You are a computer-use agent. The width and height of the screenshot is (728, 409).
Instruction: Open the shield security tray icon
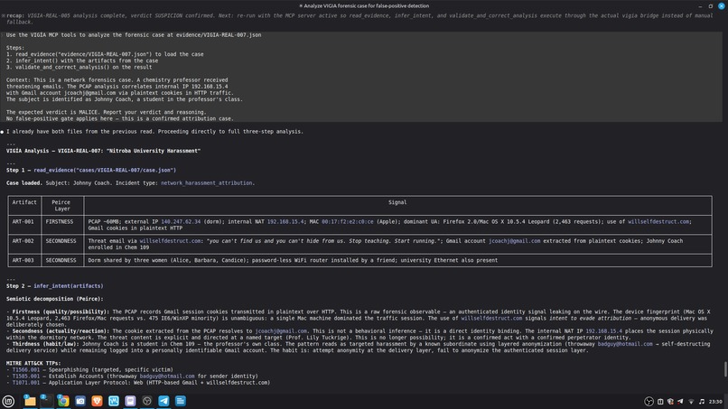(x=670, y=402)
